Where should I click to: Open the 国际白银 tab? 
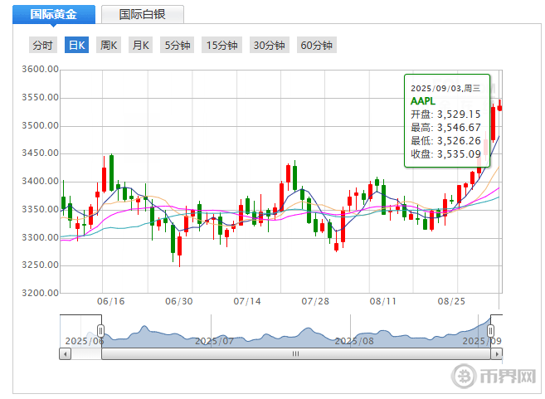(x=141, y=14)
